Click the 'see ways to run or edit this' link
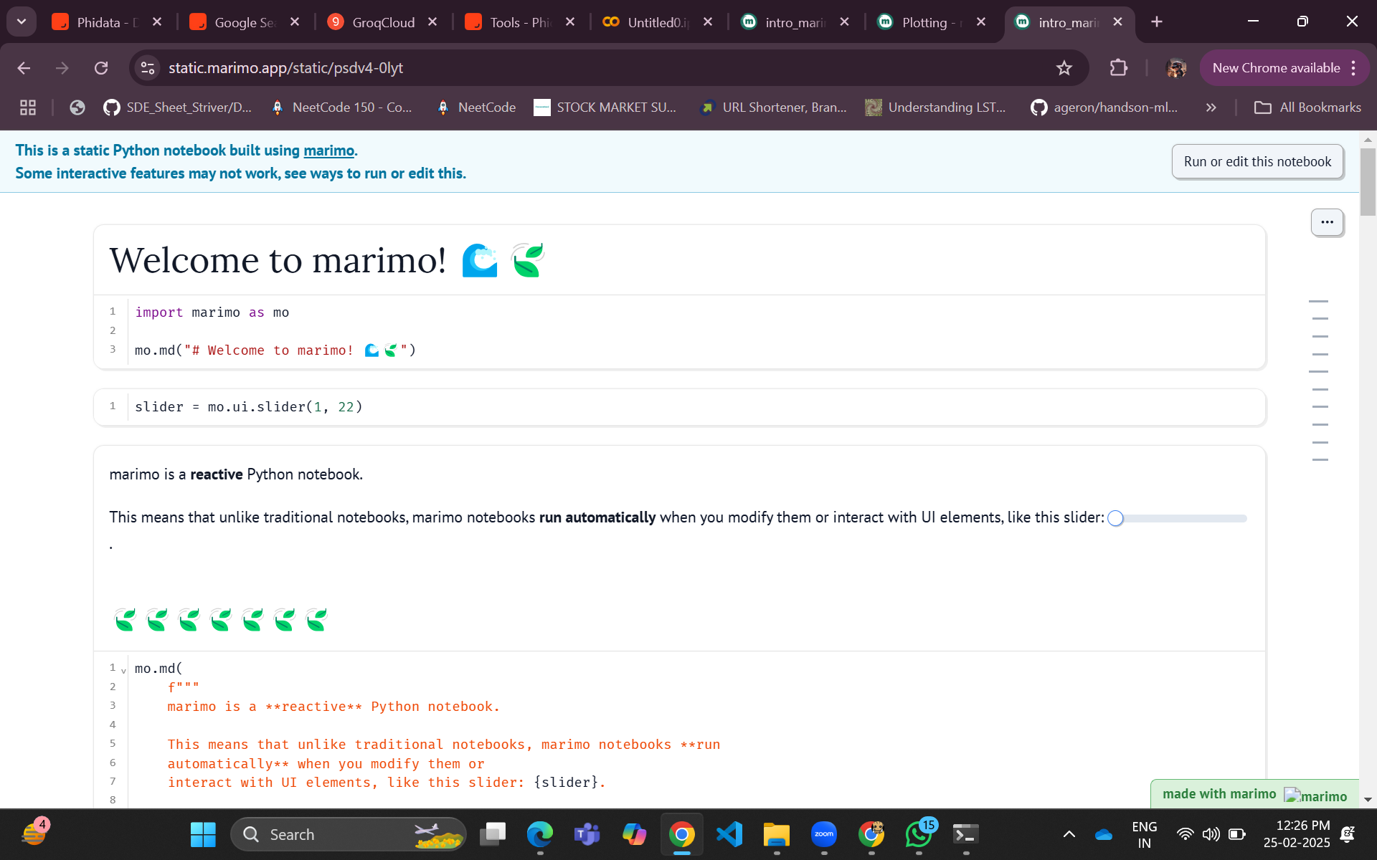 point(366,173)
